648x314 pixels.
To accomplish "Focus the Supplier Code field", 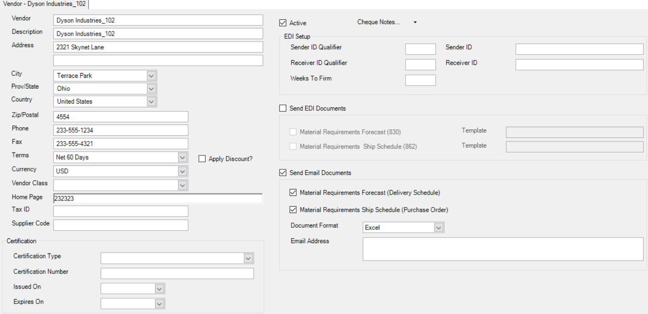I will [x=121, y=225].
